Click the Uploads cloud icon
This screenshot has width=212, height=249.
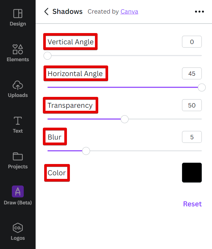pos(18,85)
